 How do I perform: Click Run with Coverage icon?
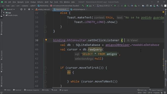129,6
